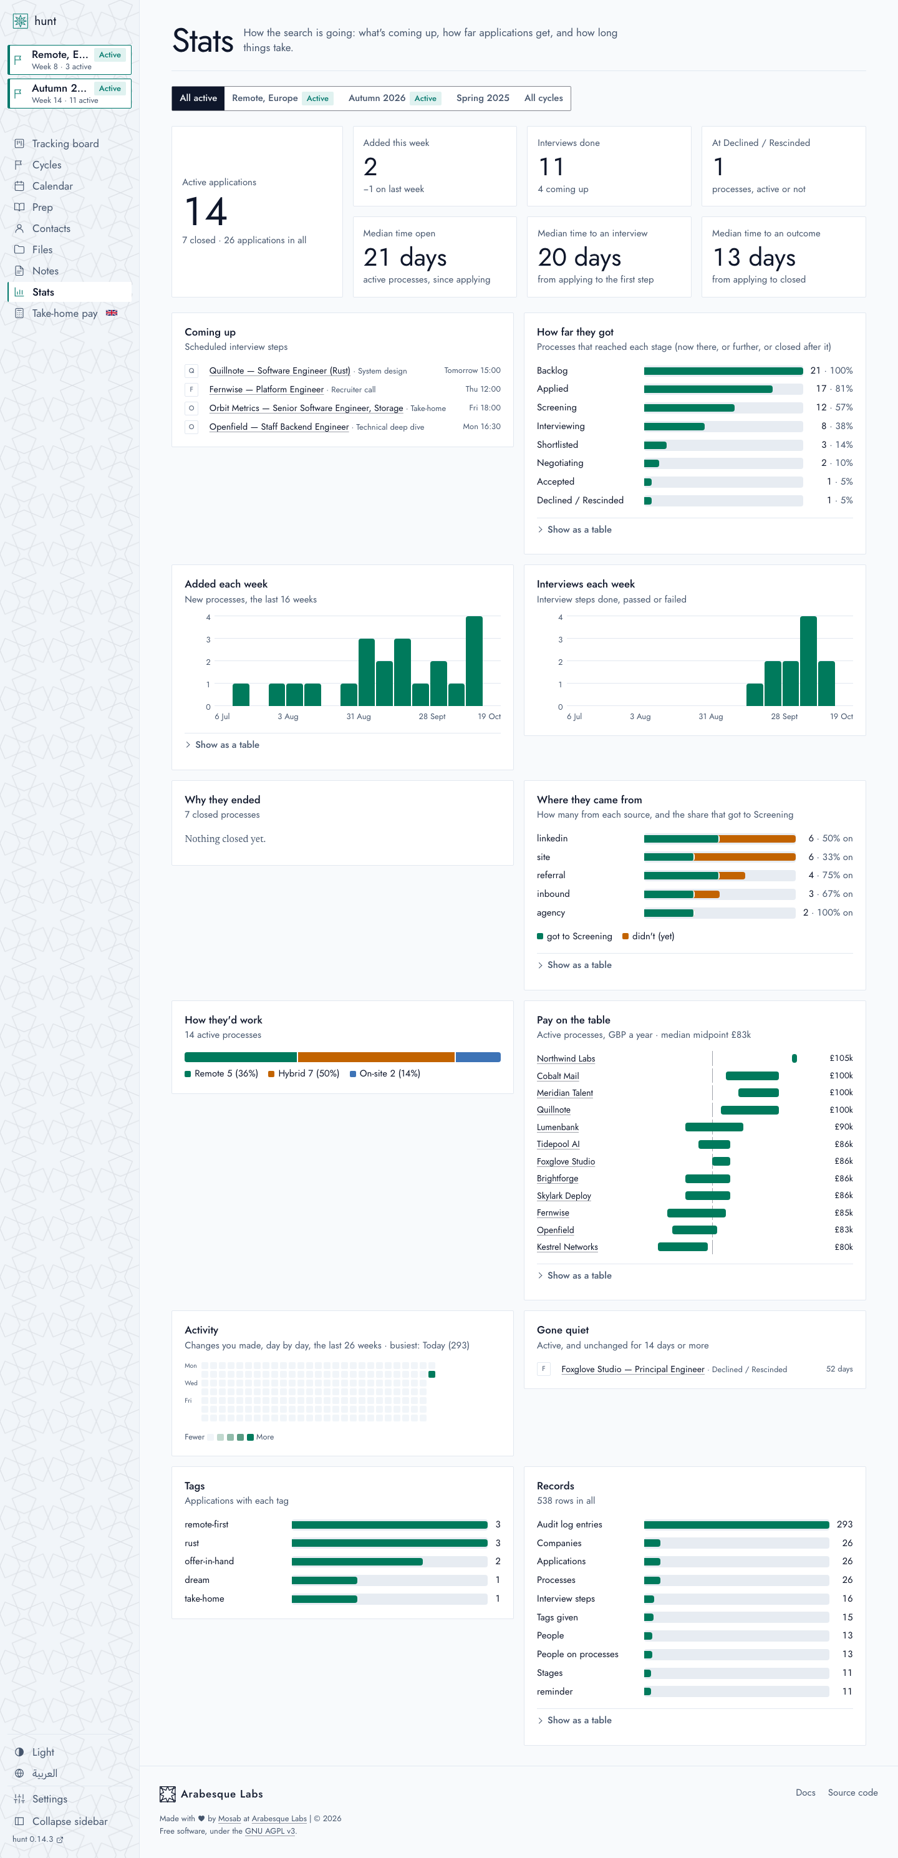Expand 'Show as a table' under Added each week
This screenshot has height=1858, width=898.
pos(222,744)
